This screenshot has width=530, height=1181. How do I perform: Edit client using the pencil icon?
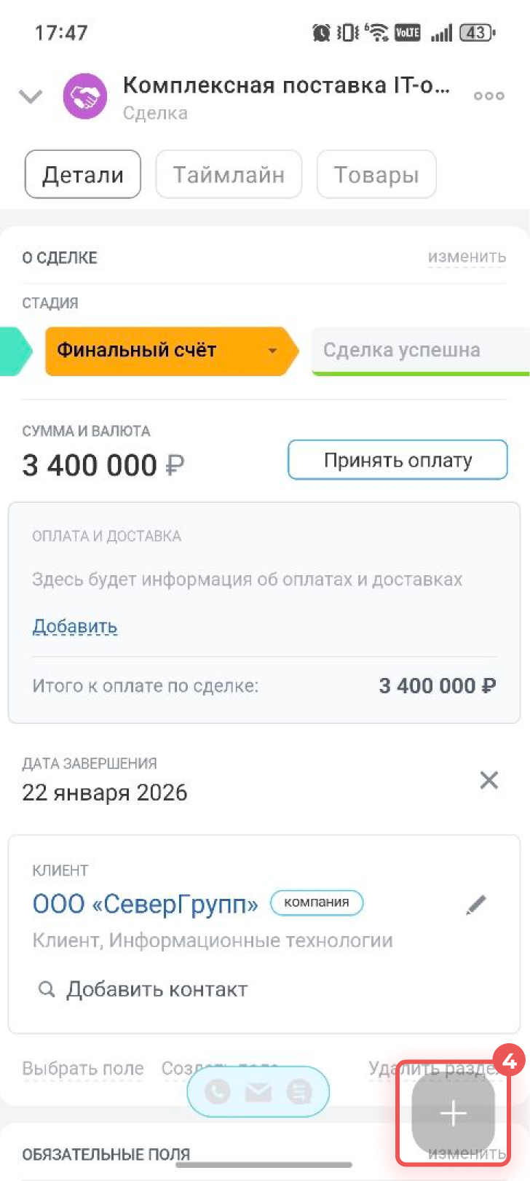click(x=476, y=905)
